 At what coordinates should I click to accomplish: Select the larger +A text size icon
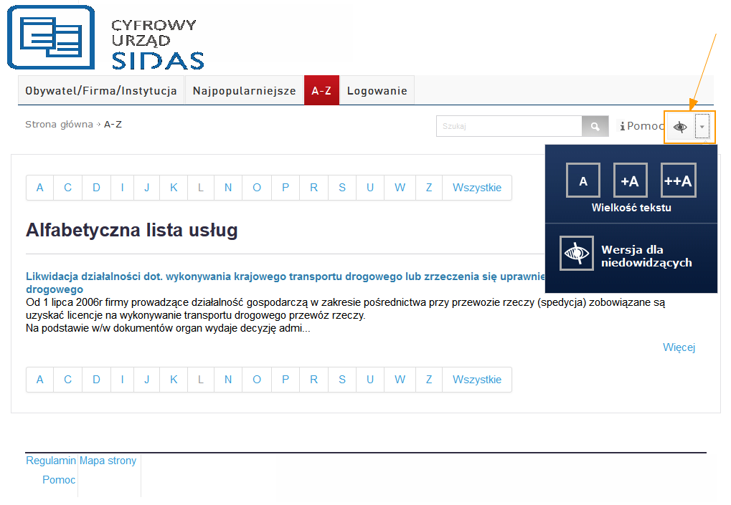[x=630, y=181]
